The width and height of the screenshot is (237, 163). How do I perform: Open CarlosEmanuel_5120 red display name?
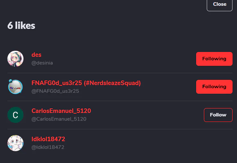pyautogui.click(x=61, y=111)
